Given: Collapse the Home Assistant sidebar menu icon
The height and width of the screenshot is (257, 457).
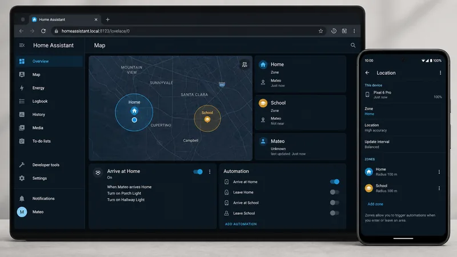Looking at the screenshot, I should [x=22, y=45].
